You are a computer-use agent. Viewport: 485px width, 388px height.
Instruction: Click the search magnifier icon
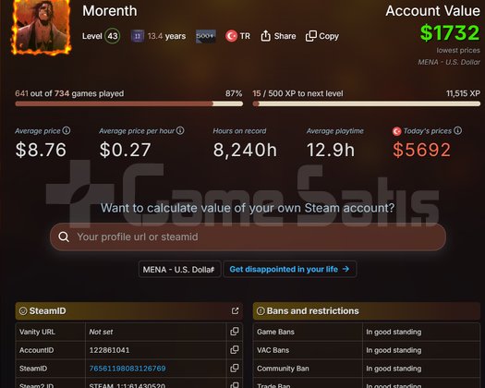[64, 237]
